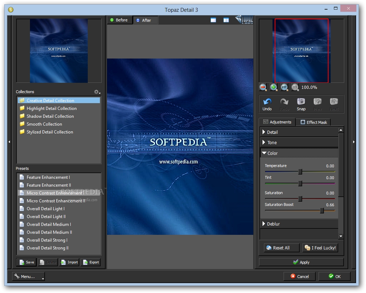
Task: Select Stylized Detail Collection
Action: [59, 132]
